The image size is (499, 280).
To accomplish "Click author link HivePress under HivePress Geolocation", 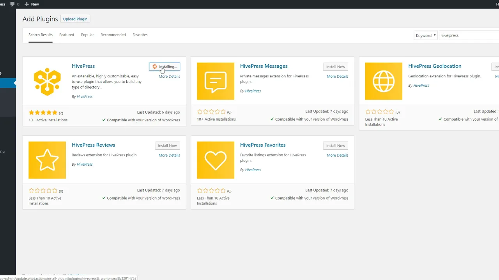I will click(421, 86).
